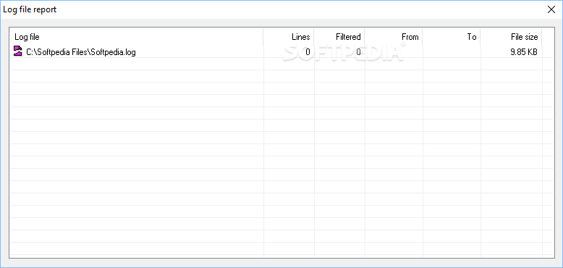Viewport: 563px width, 268px height.
Task: Click the Filtered value 0 cell
Action: [x=339, y=52]
